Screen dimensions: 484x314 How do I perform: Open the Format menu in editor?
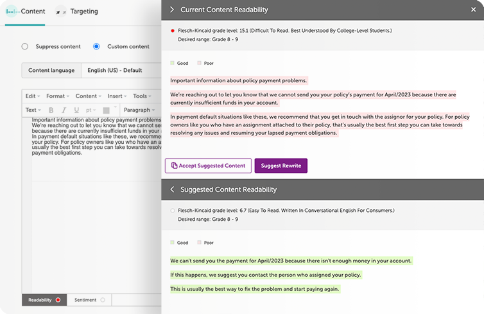pyautogui.click(x=58, y=96)
